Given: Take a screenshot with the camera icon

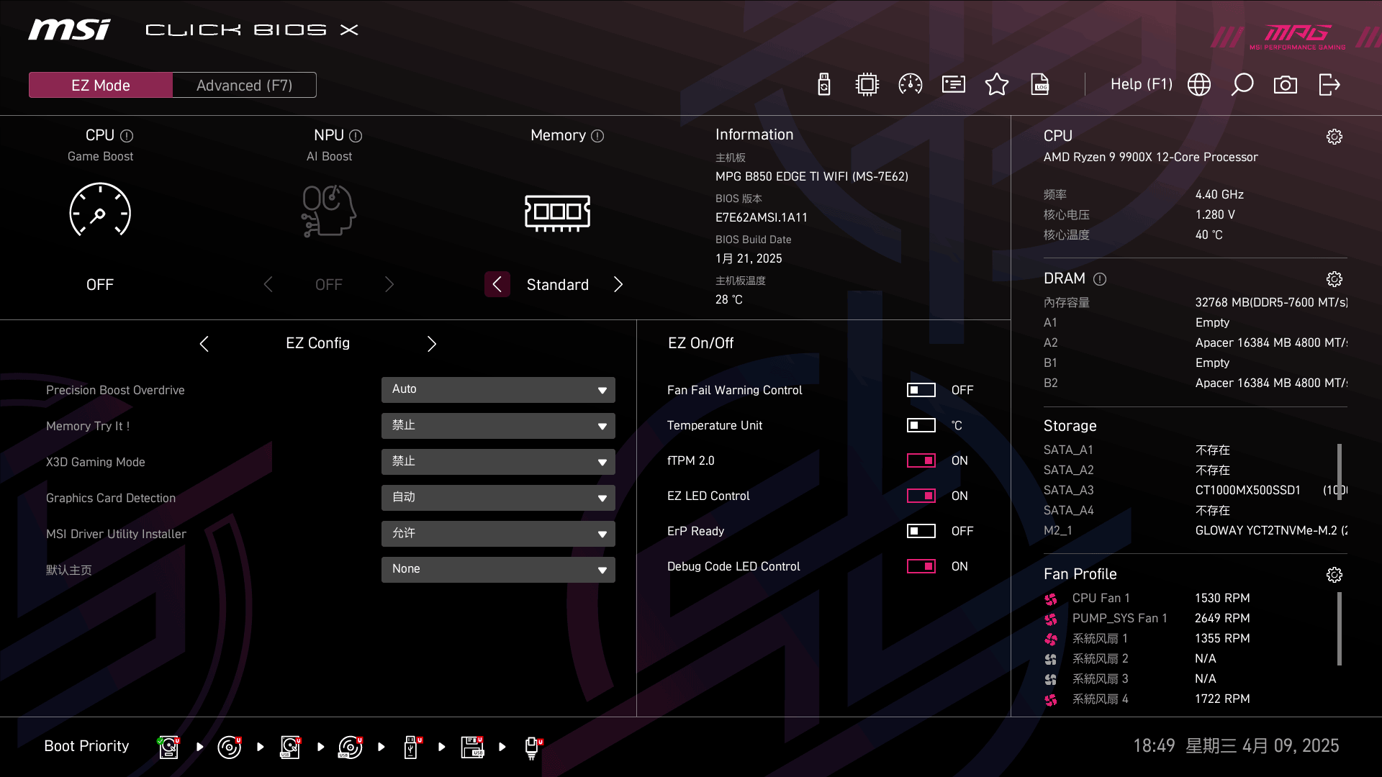Looking at the screenshot, I should (1286, 84).
